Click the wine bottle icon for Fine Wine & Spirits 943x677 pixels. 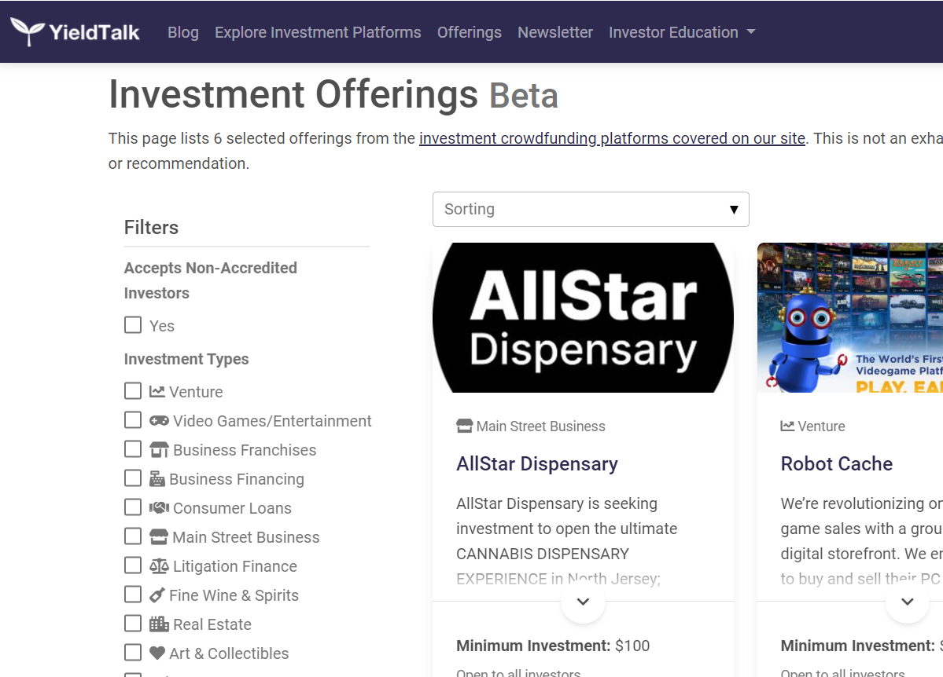coord(157,595)
